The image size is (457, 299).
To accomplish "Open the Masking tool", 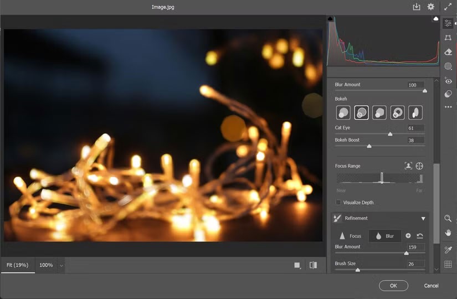I will (448, 66).
